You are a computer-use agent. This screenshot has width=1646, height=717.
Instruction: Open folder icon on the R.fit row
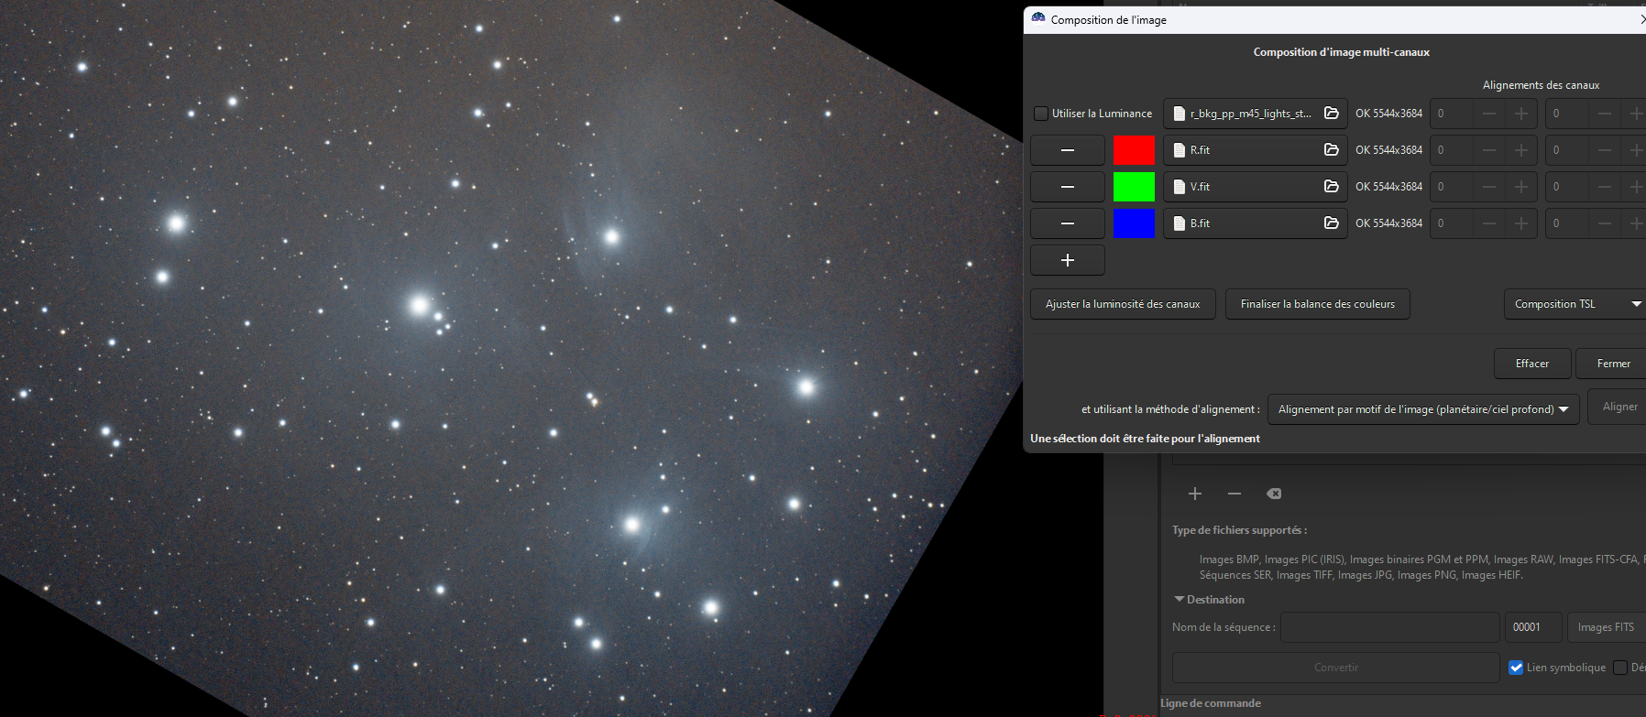click(x=1332, y=150)
